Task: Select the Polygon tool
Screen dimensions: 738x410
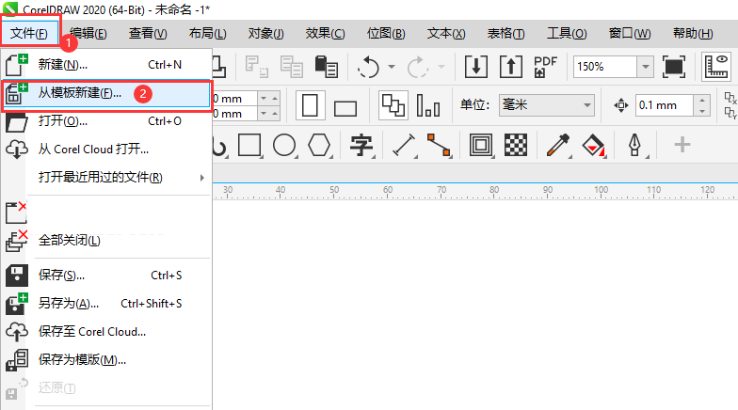Action: point(319,145)
